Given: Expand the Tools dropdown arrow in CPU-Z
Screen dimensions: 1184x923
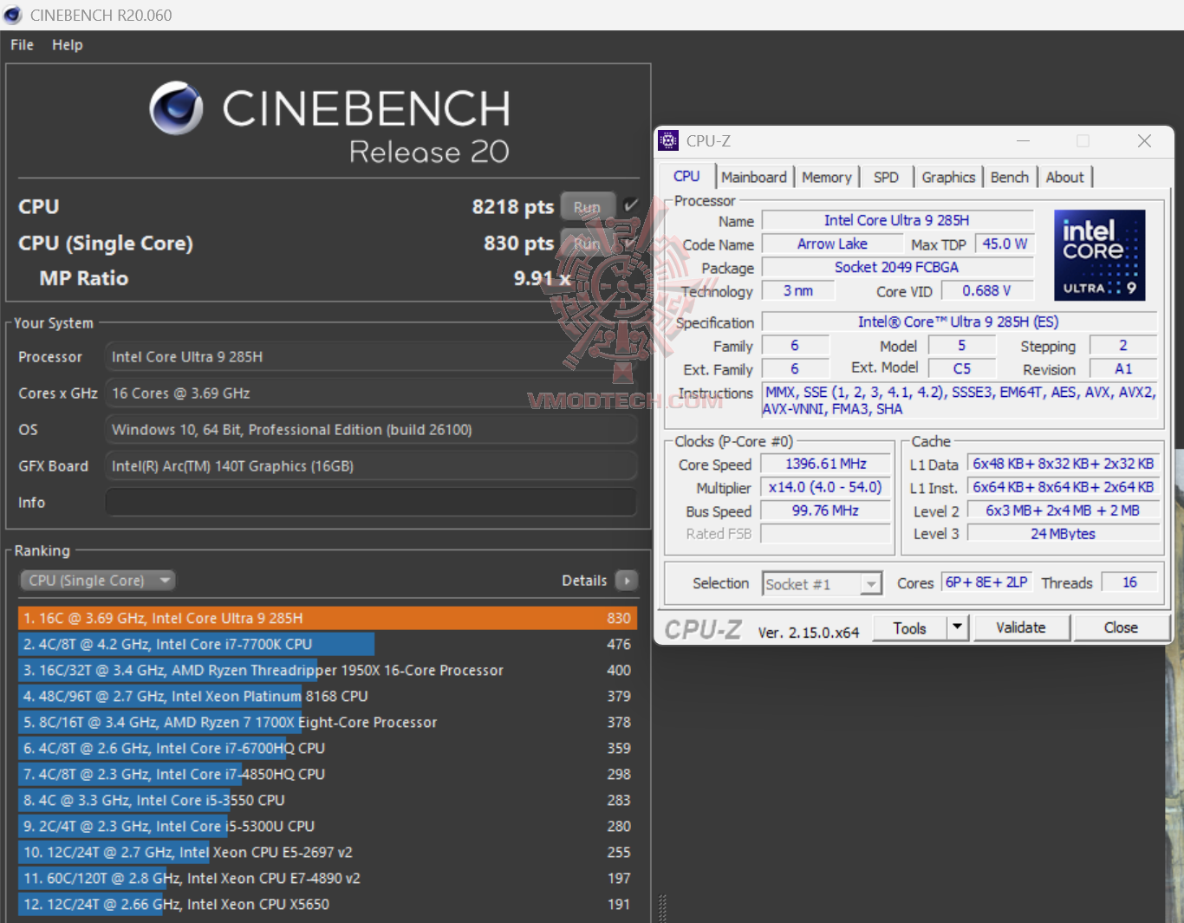Looking at the screenshot, I should point(957,627).
